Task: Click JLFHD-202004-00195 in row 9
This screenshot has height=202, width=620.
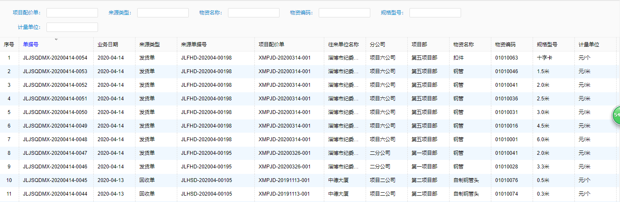Action: point(206,167)
